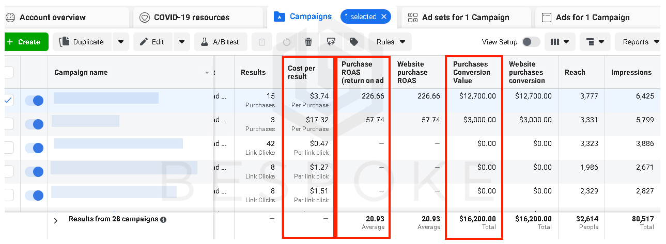Turn off the second campaign's toggle
666x244 pixels.
click(34, 124)
